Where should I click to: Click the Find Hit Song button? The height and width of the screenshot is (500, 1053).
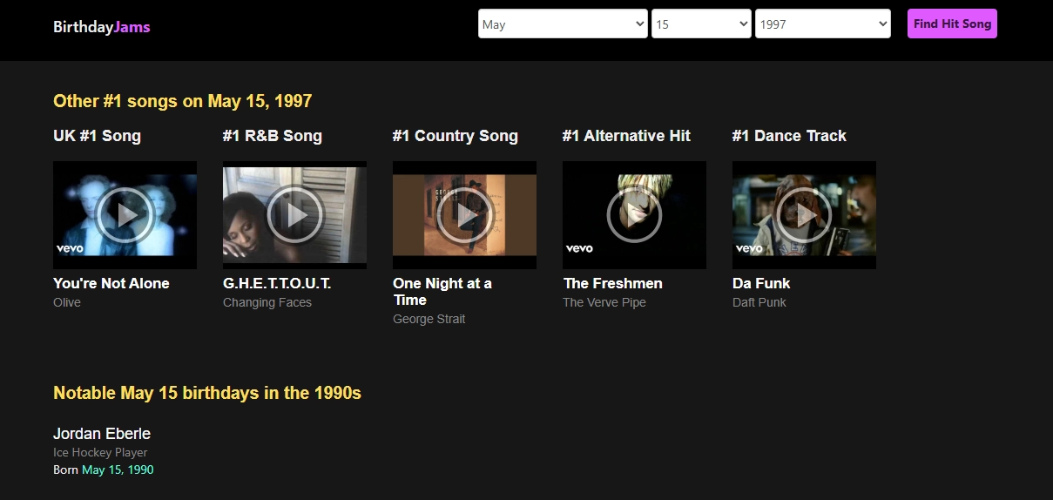tap(952, 24)
